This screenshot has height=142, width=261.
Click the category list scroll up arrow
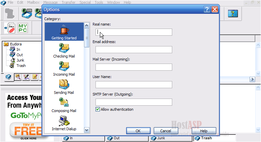tap(87, 26)
